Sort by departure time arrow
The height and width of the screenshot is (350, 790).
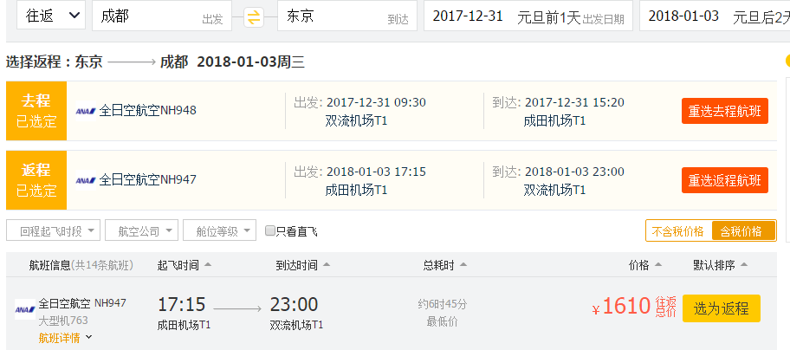208,265
